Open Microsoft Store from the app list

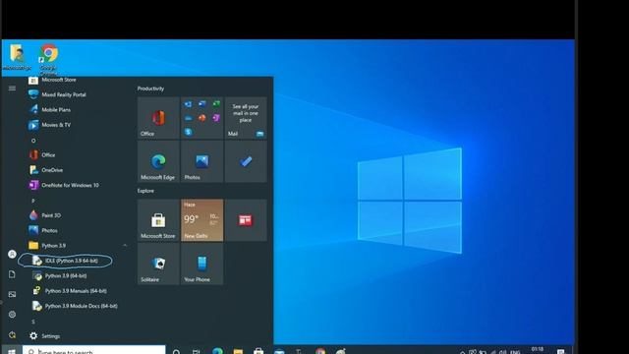coord(52,81)
